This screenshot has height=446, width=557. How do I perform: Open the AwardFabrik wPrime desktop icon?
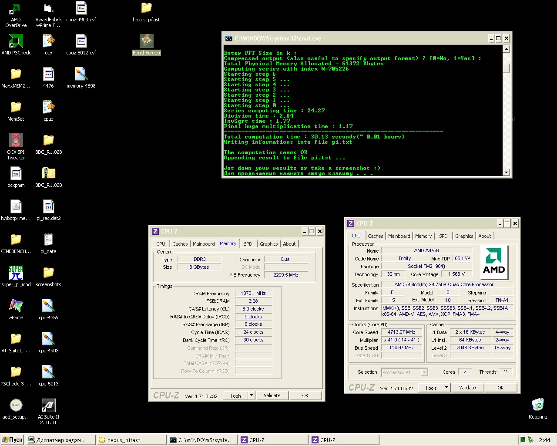(48, 9)
